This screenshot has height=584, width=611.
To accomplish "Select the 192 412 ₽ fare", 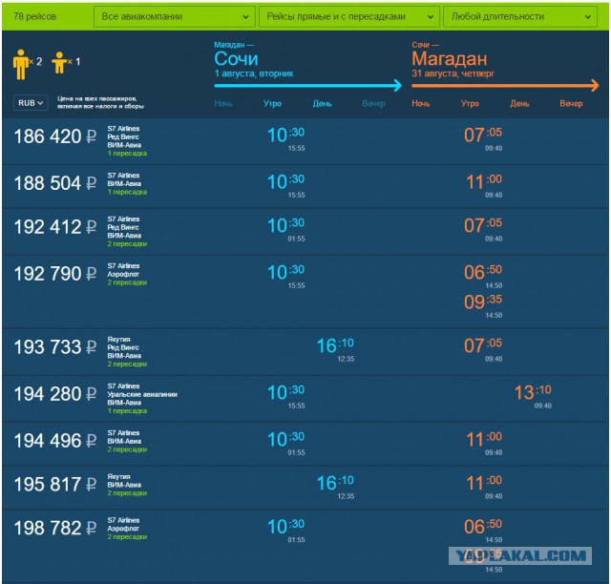I will point(55,227).
